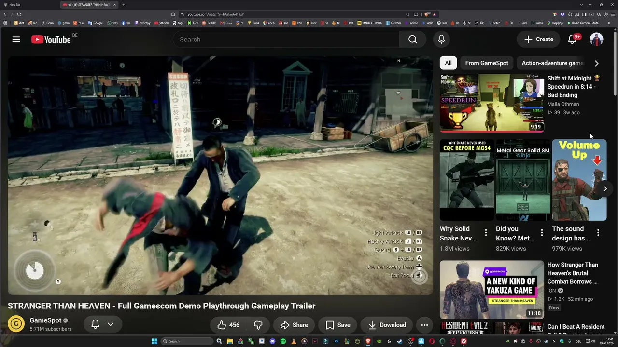This screenshot has width=618, height=347.
Task: Click the Windows taskbar Search box
Action: point(187,341)
